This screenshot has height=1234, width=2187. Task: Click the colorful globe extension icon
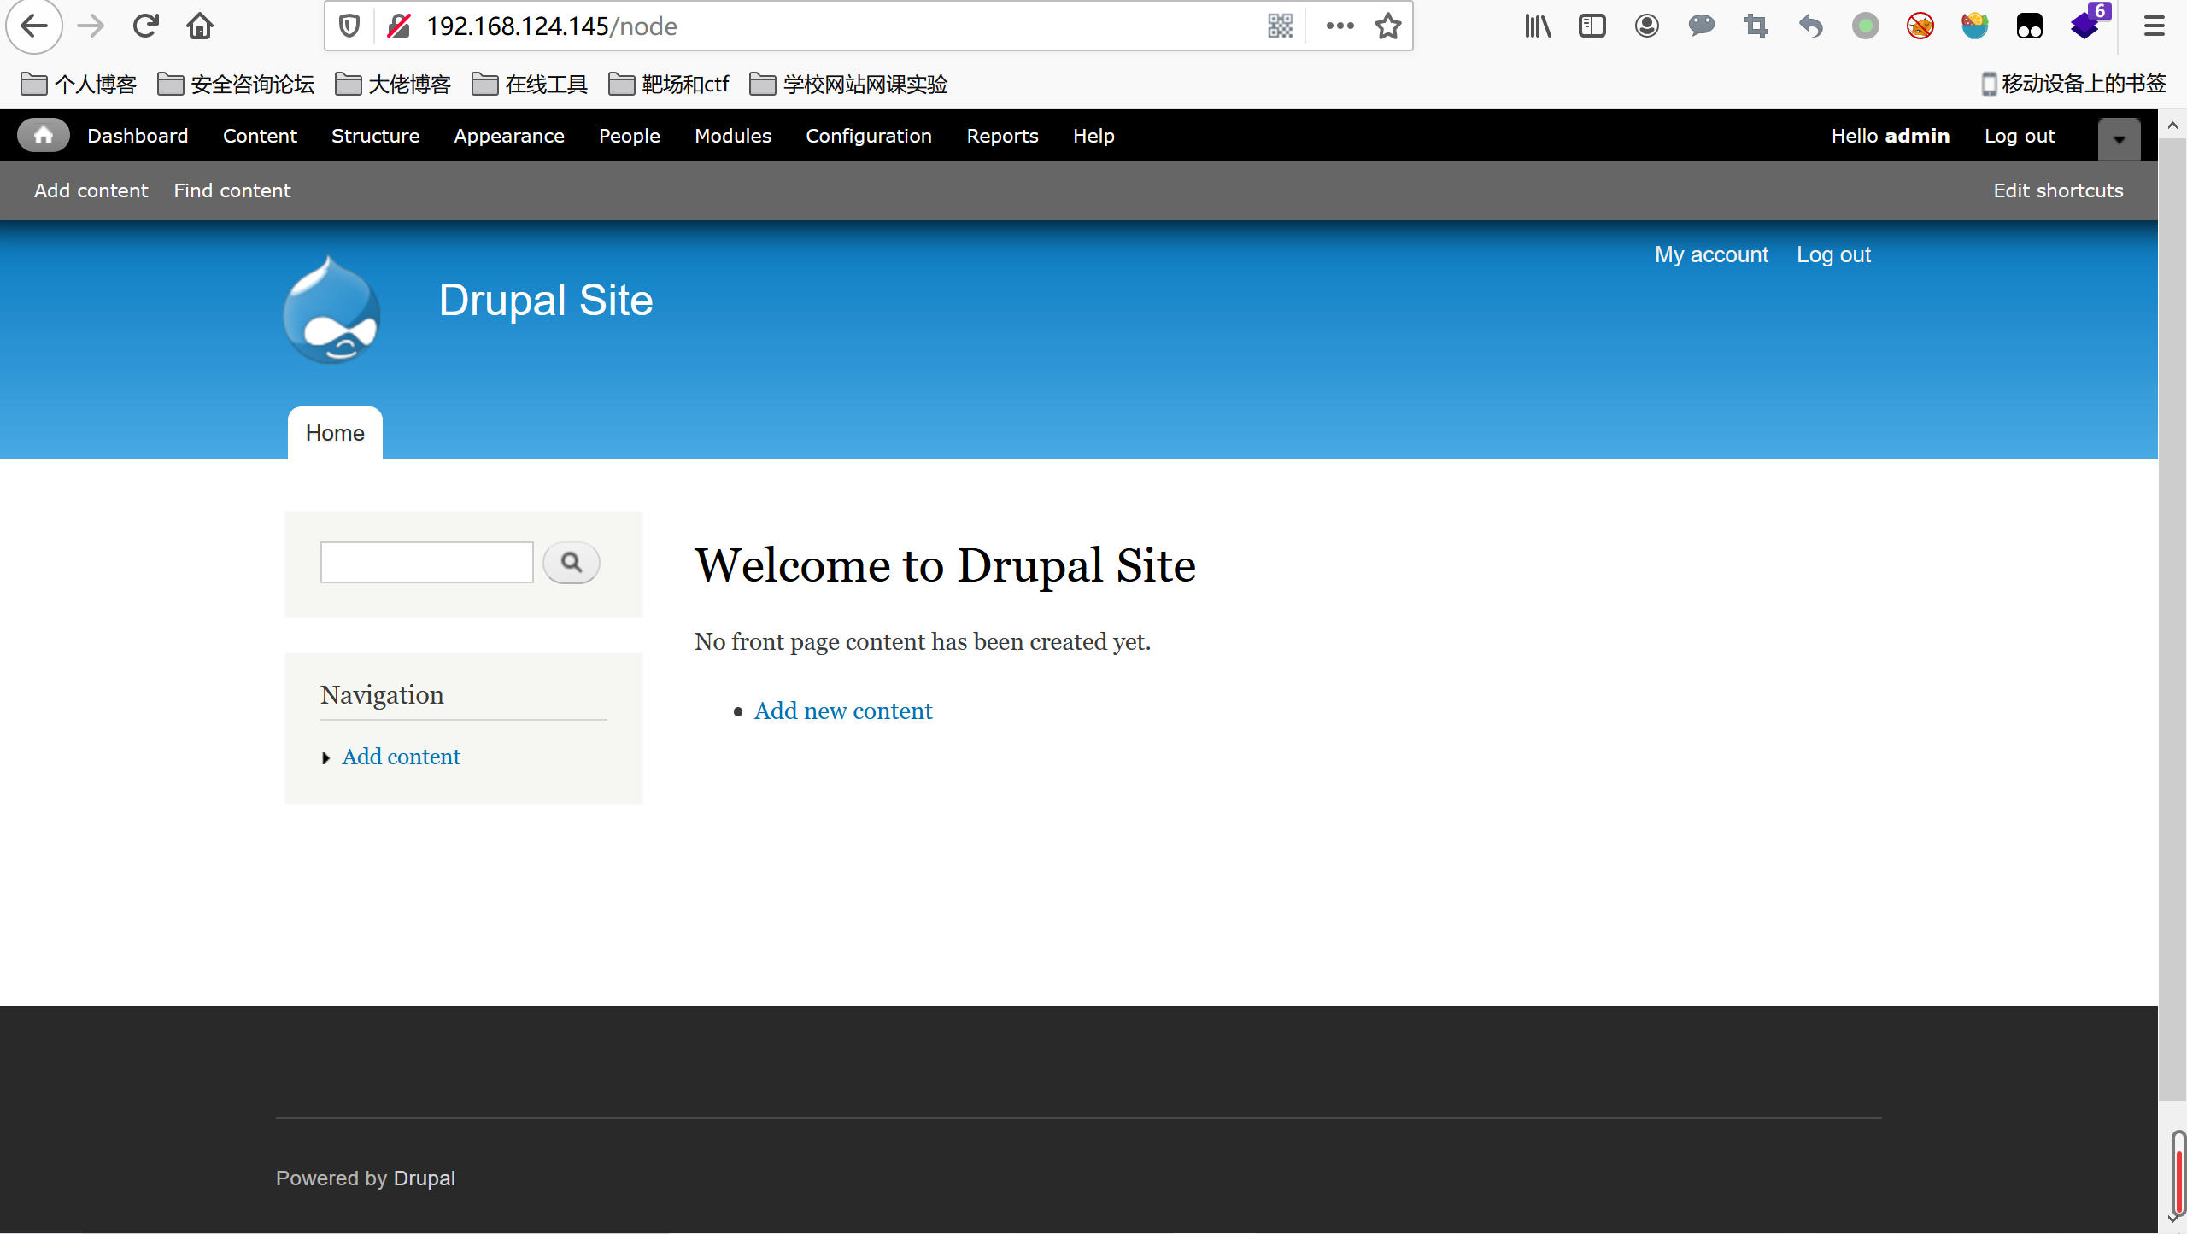click(x=1975, y=26)
